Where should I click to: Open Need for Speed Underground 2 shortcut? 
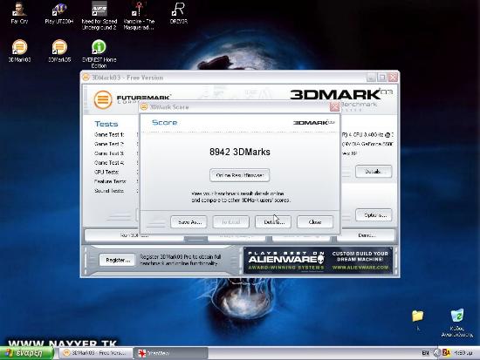pyautogui.click(x=99, y=16)
